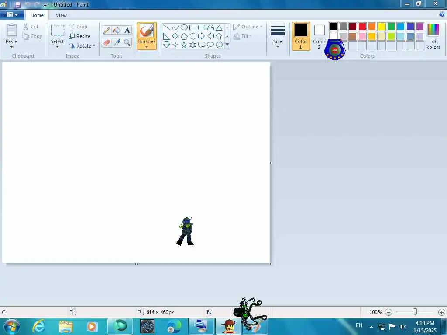Viewport: 447px width, 335px height.
Task: Choose the Right triangle shape
Action: (167, 36)
